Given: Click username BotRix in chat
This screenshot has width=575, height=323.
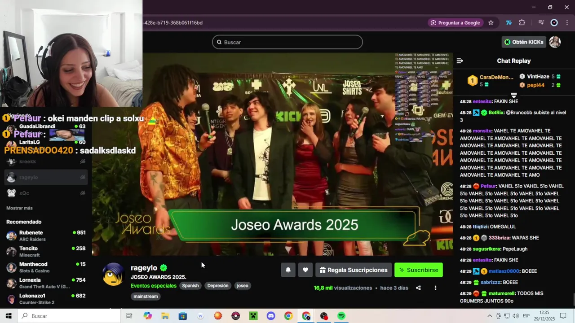Looking at the screenshot, I should (496, 113).
